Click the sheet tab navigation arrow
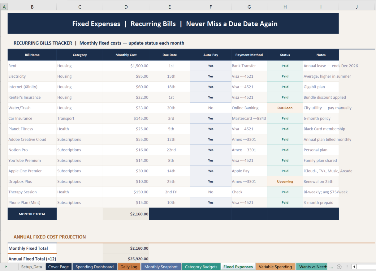The image size is (376, 271). tap(6, 267)
